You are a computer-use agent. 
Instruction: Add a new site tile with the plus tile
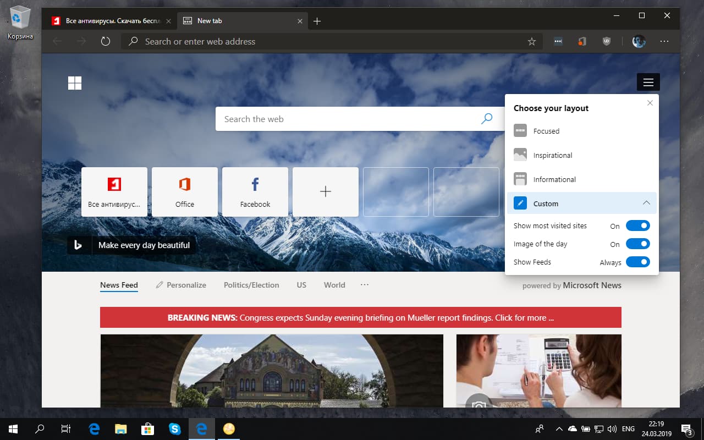[x=326, y=192]
